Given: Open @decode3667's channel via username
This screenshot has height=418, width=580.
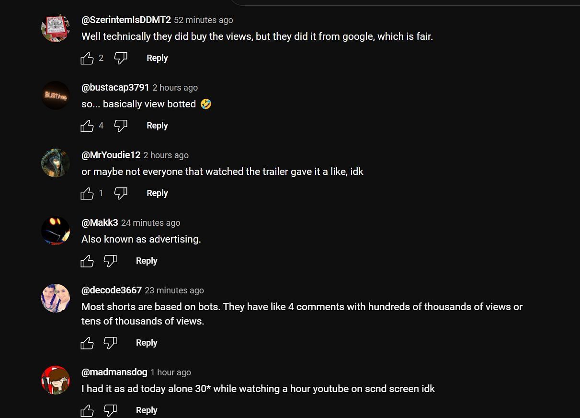Looking at the screenshot, I should (112, 290).
